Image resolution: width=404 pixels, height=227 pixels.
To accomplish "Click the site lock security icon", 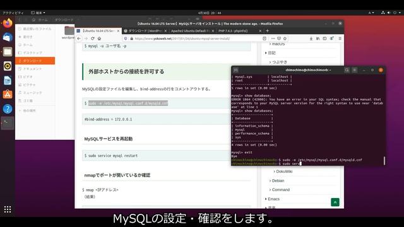I will 132,38.
